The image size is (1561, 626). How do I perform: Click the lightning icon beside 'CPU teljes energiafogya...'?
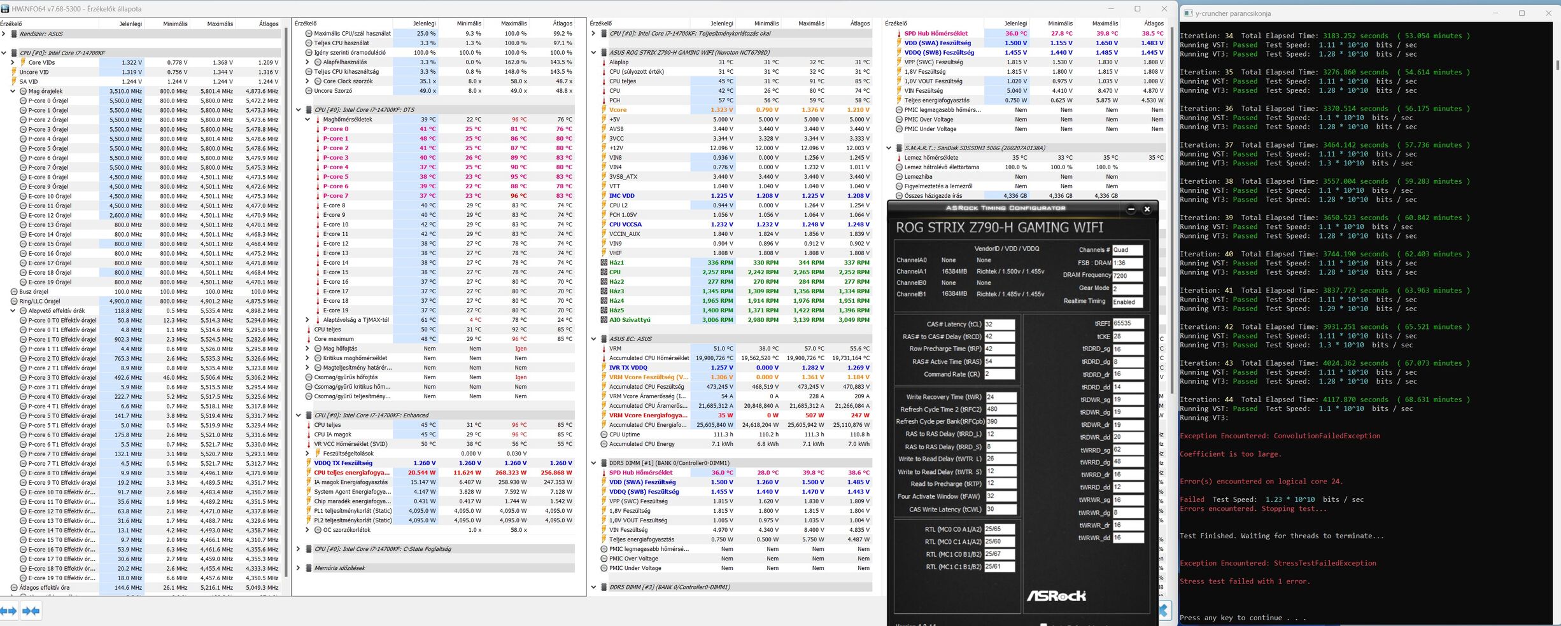click(309, 473)
